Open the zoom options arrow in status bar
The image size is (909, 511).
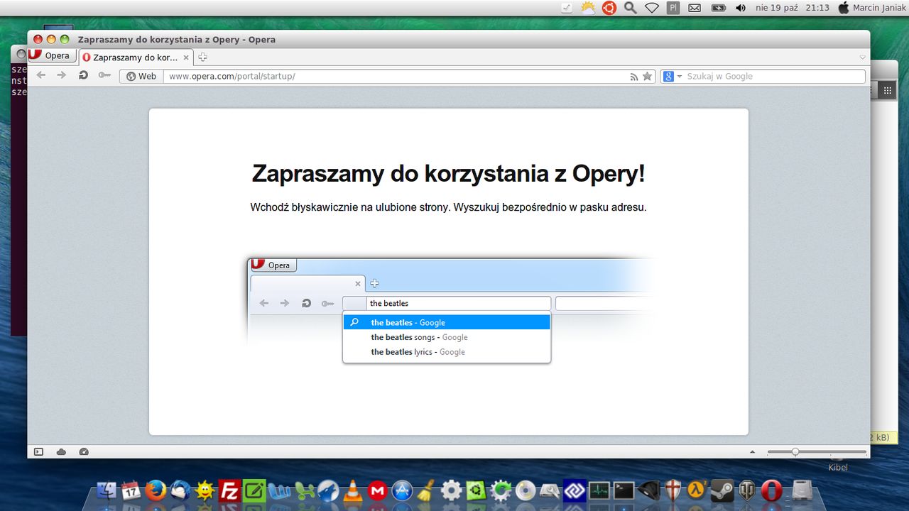(753, 451)
